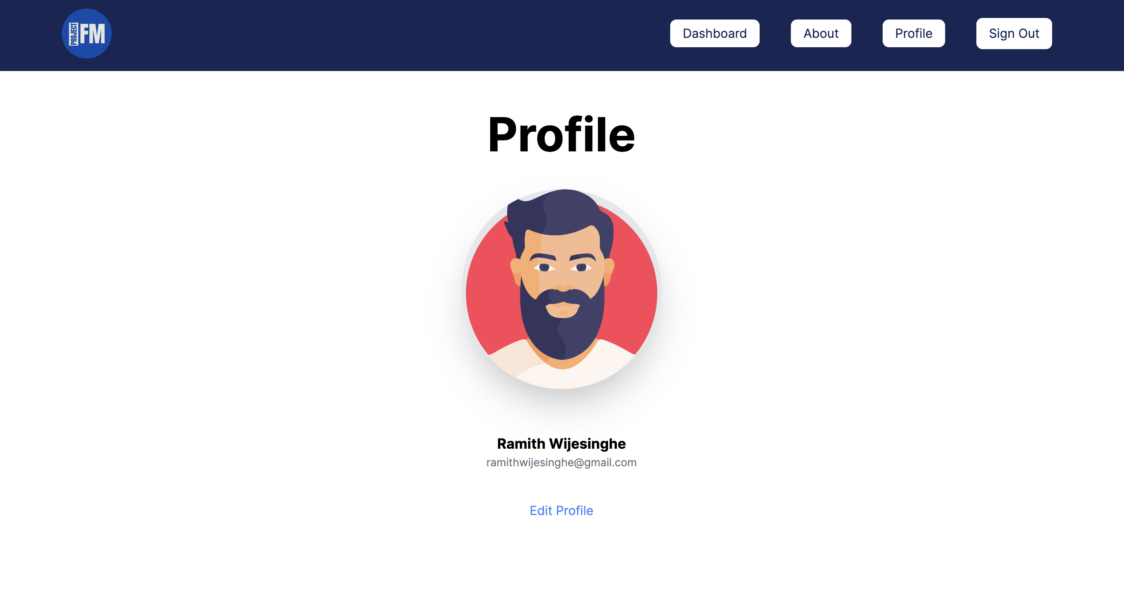Image resolution: width=1124 pixels, height=604 pixels.
Task: Click the bearded man avatar picture
Action: click(562, 288)
